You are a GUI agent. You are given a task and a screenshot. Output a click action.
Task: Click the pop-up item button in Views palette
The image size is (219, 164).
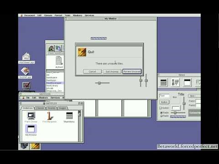(x=194, y=96)
